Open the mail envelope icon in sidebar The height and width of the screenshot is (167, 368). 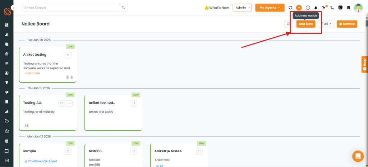click(6, 160)
